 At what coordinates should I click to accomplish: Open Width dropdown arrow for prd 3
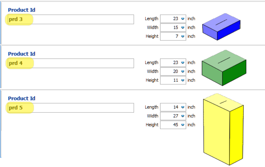pyautogui.click(x=183, y=28)
